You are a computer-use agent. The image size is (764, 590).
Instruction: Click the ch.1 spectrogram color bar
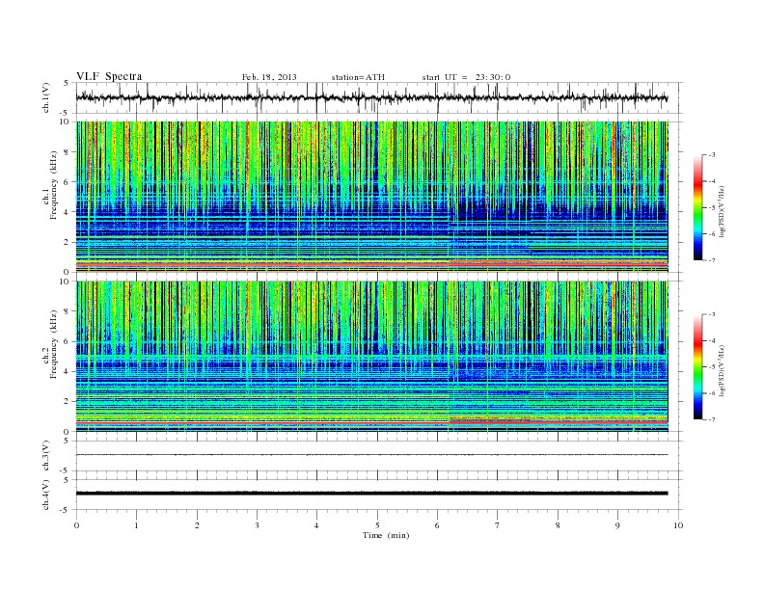click(697, 207)
